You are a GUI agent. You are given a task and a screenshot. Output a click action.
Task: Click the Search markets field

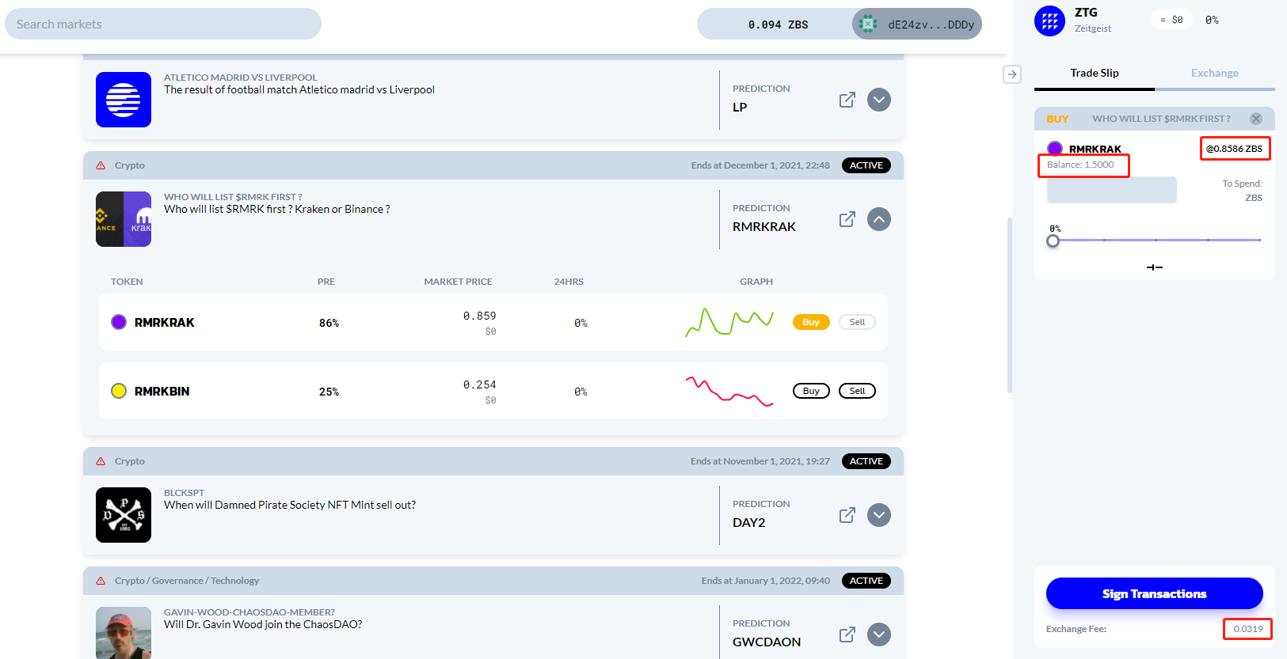[163, 24]
